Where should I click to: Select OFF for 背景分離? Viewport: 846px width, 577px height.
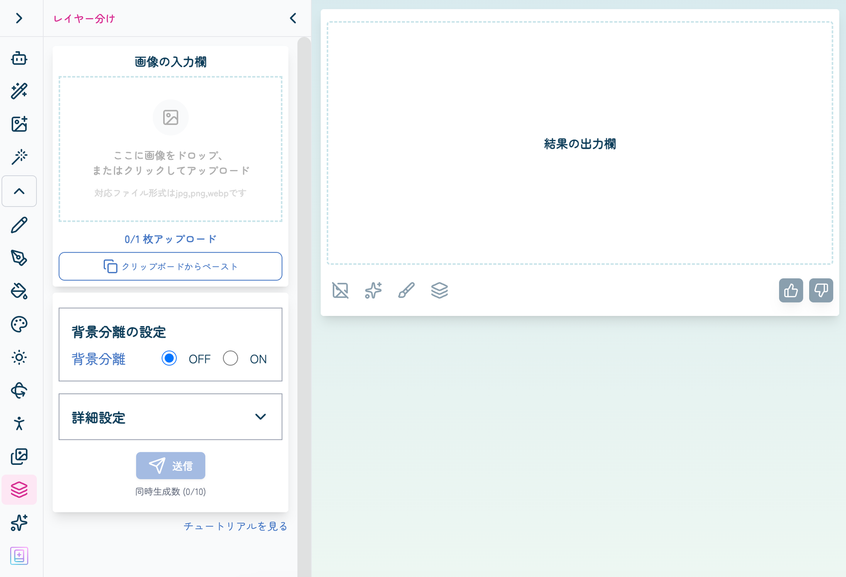(x=169, y=358)
